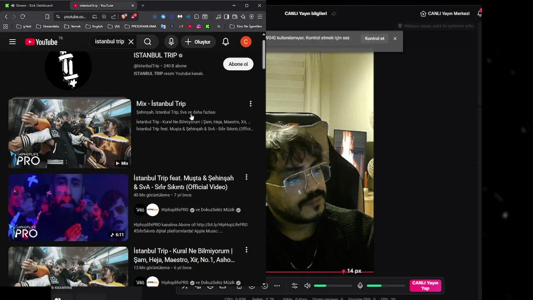Click Kontrol et in notification banner
This screenshot has width=533, height=300.
click(375, 38)
